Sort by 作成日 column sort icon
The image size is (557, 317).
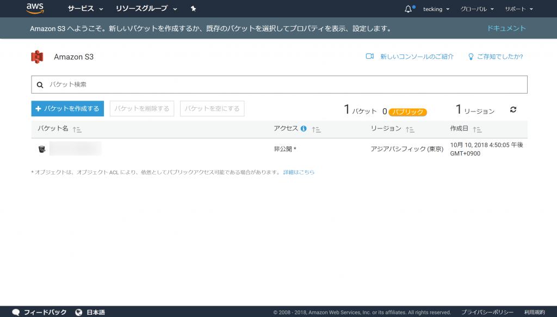[x=477, y=129]
